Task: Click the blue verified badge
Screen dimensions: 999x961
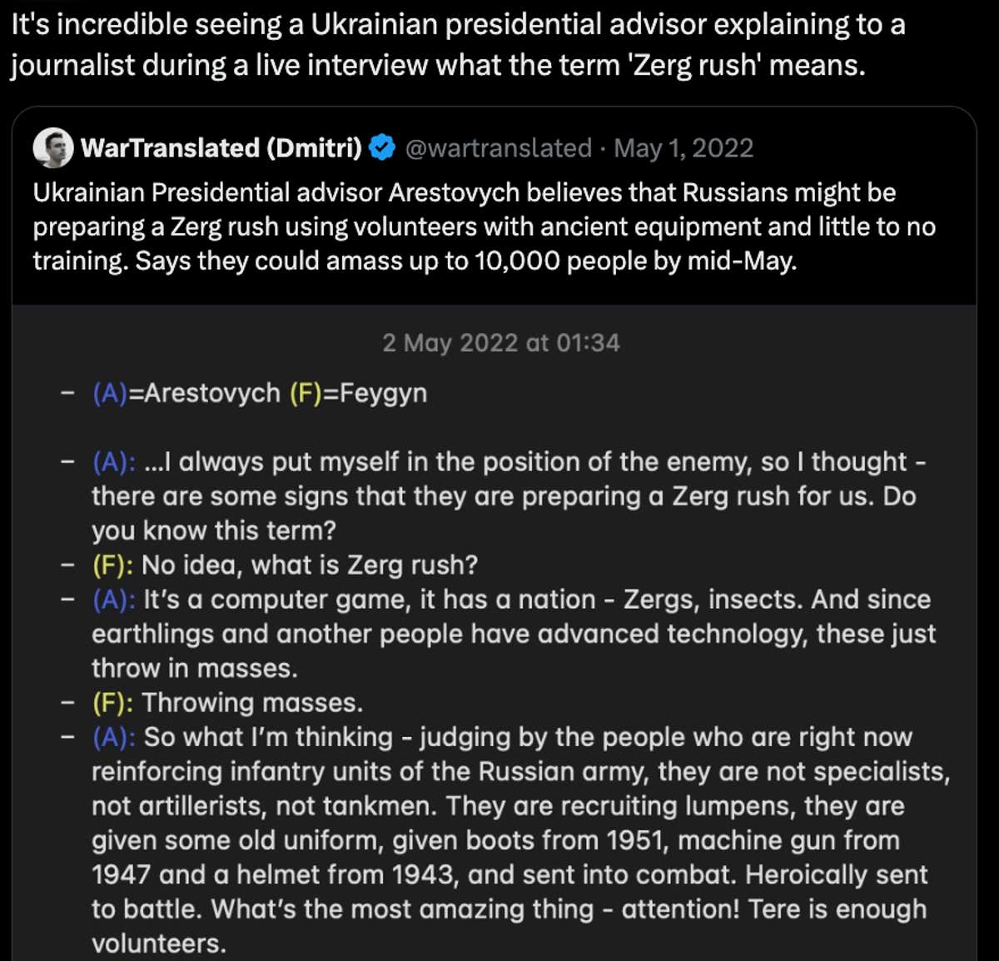Action: pos(382,148)
